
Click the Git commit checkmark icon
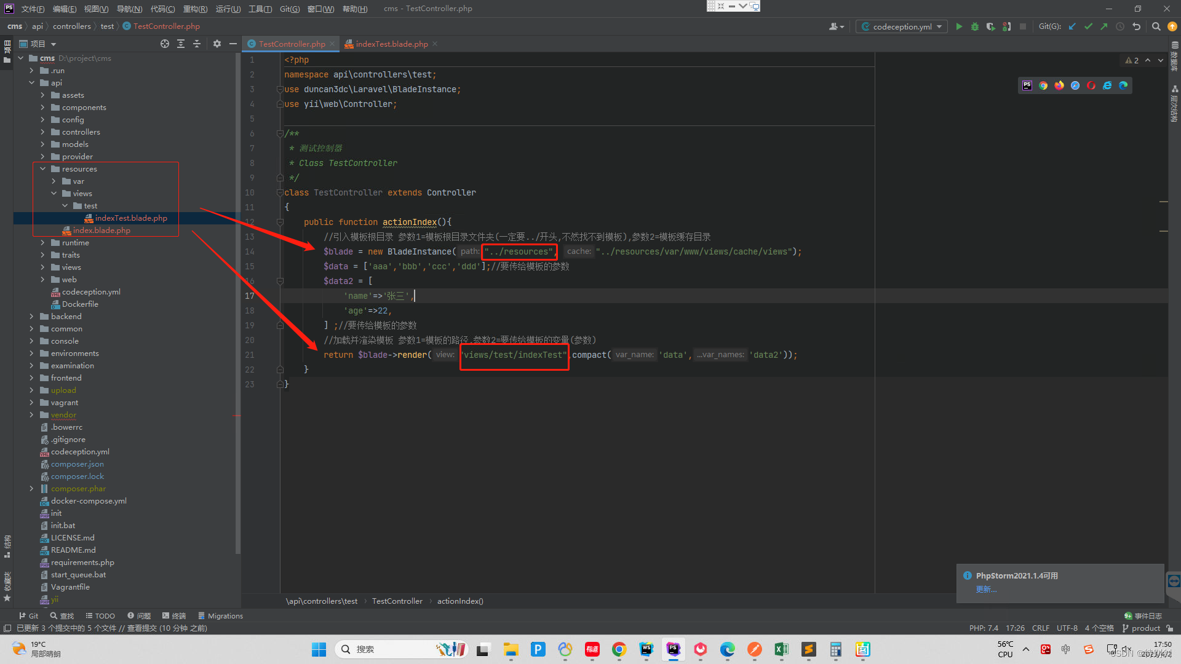[1088, 26]
